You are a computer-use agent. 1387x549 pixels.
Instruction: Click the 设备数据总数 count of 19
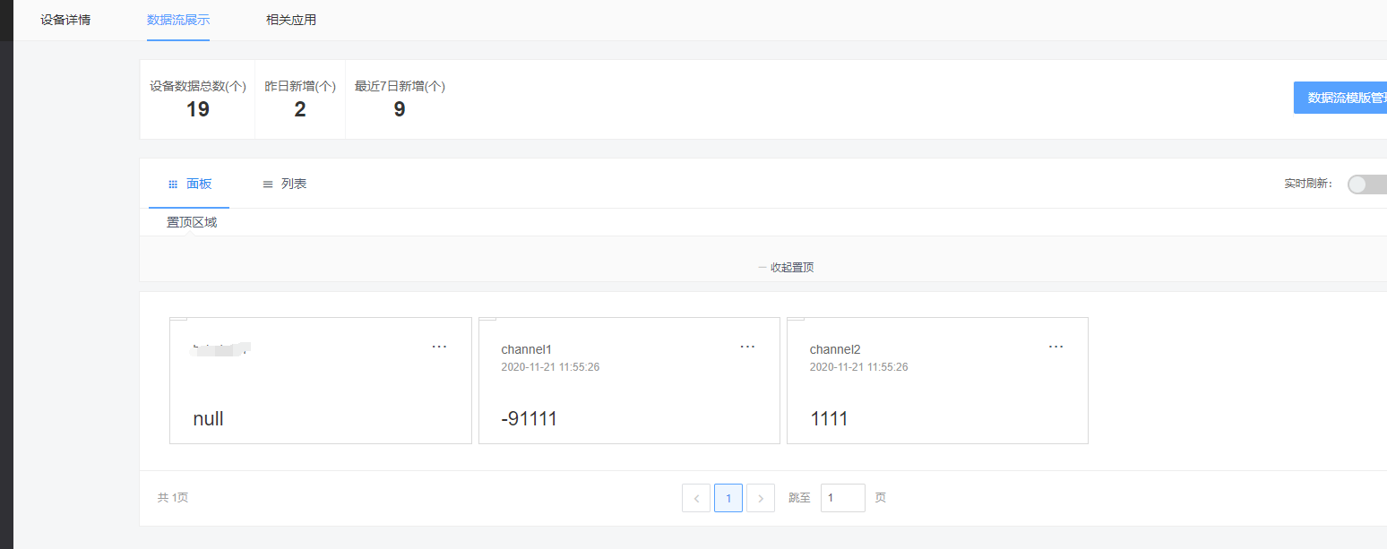[198, 109]
